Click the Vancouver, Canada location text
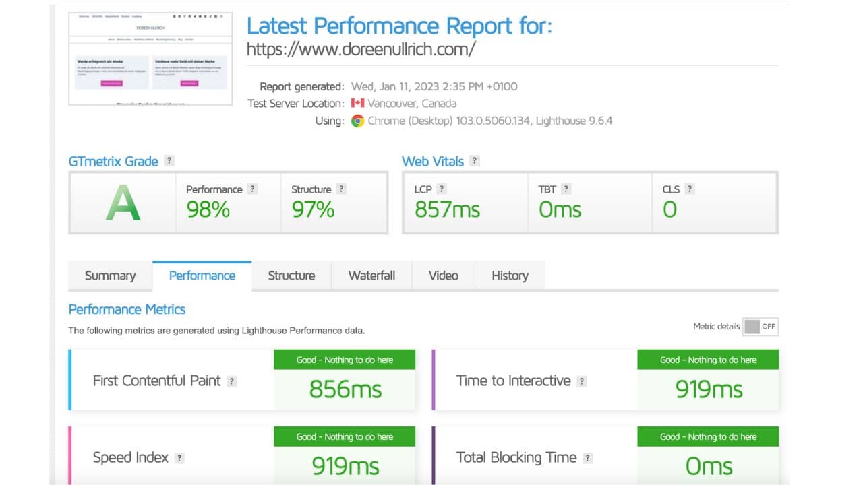This screenshot has width=863, height=485. pyautogui.click(x=412, y=104)
